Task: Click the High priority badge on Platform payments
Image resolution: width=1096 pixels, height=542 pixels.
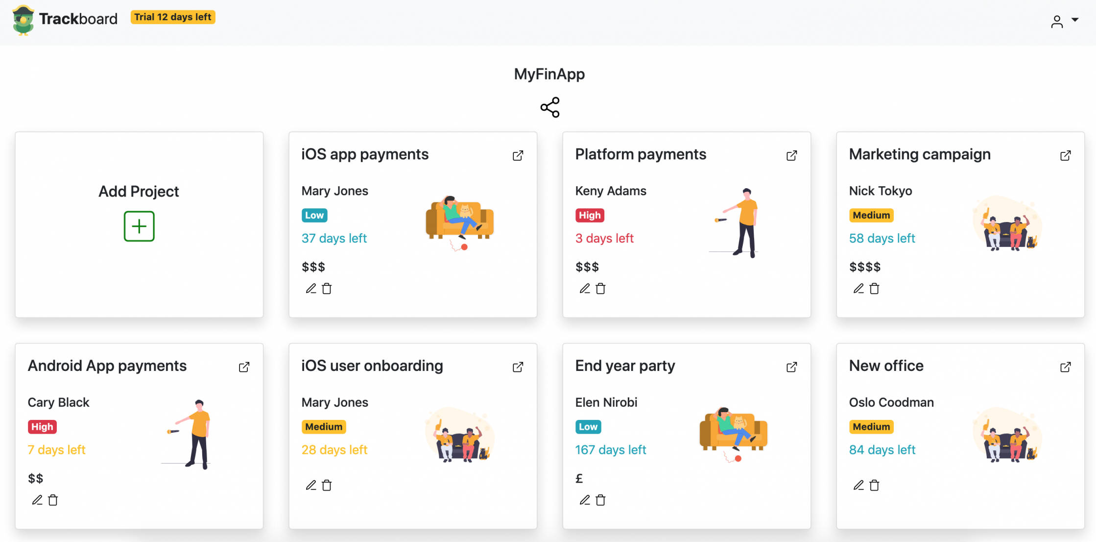Action: 589,215
